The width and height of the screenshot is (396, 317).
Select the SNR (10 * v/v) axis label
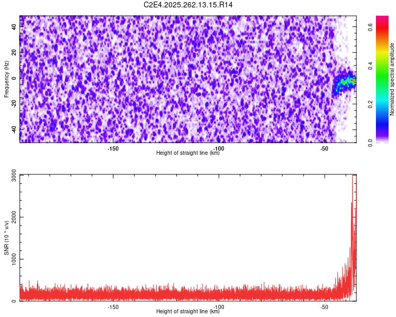coord(7,237)
